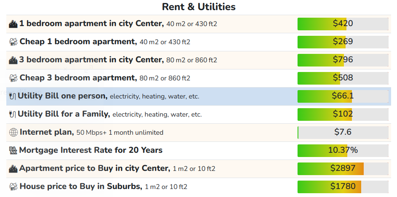Click the $66.1 utility bill bar

pos(343,96)
